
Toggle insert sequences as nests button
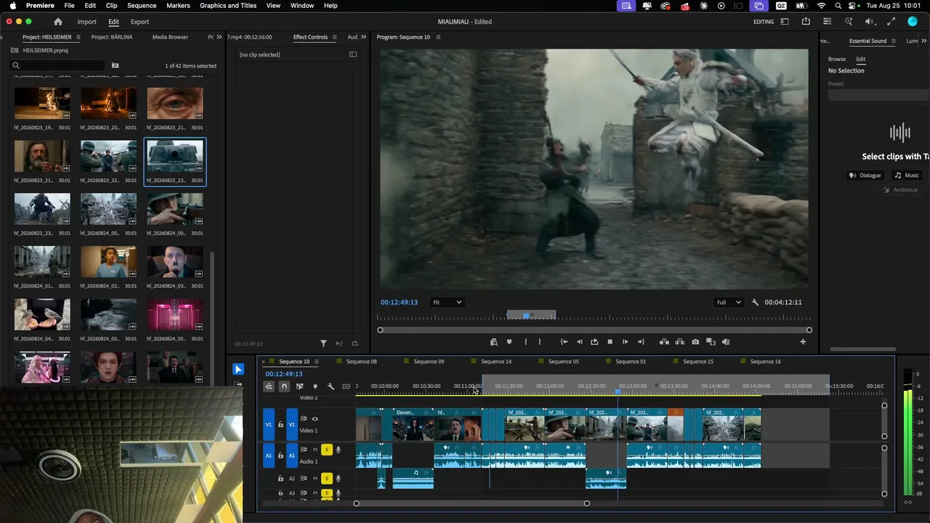(269, 386)
